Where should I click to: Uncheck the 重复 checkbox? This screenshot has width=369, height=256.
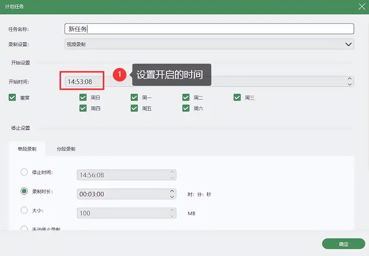pyautogui.click(x=12, y=98)
